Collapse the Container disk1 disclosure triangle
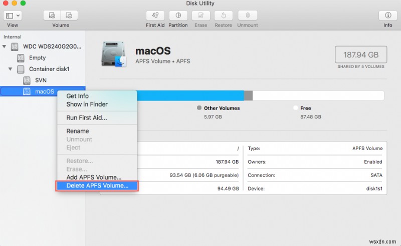Viewport: 401px width, 246px height. click(x=10, y=69)
